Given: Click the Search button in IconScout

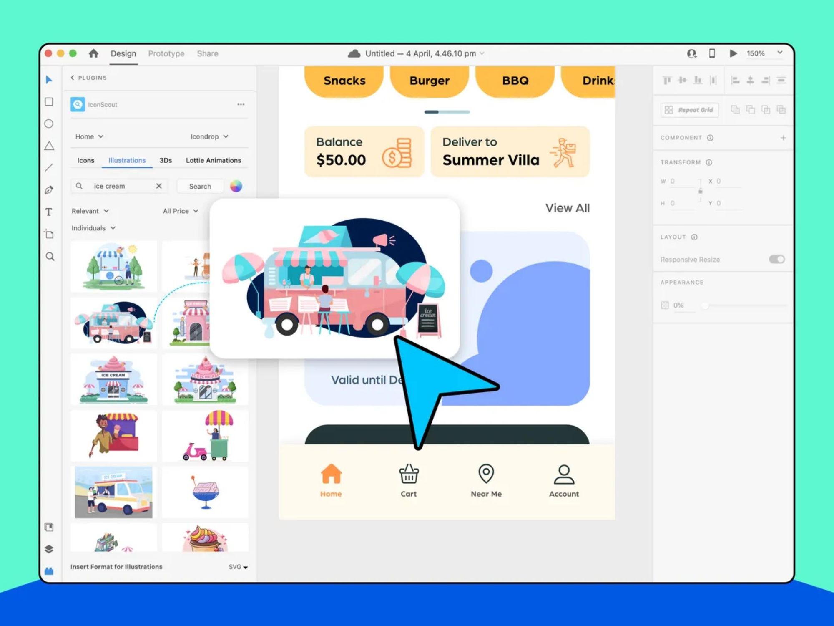Looking at the screenshot, I should tap(200, 186).
